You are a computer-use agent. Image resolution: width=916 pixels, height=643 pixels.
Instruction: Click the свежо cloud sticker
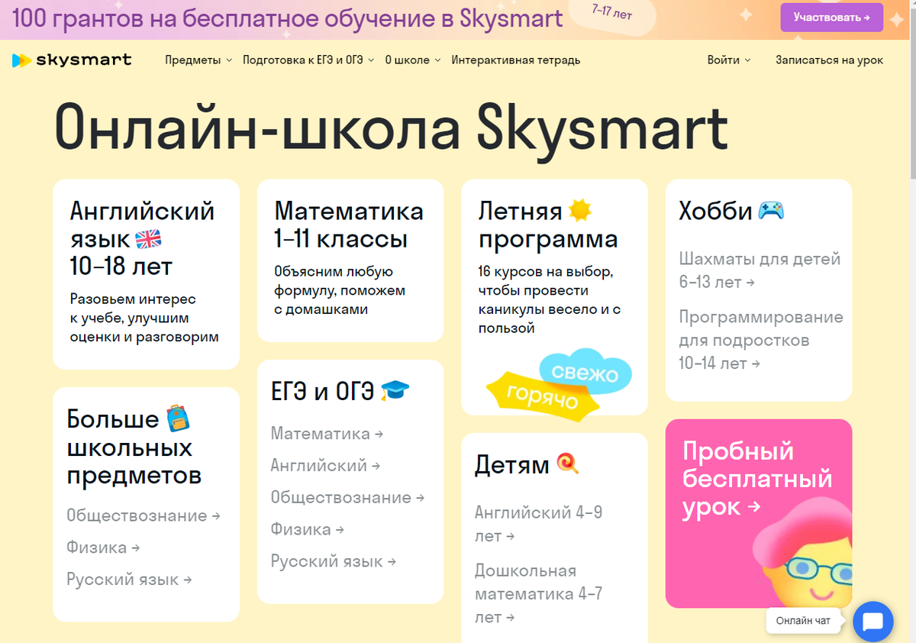[586, 372]
